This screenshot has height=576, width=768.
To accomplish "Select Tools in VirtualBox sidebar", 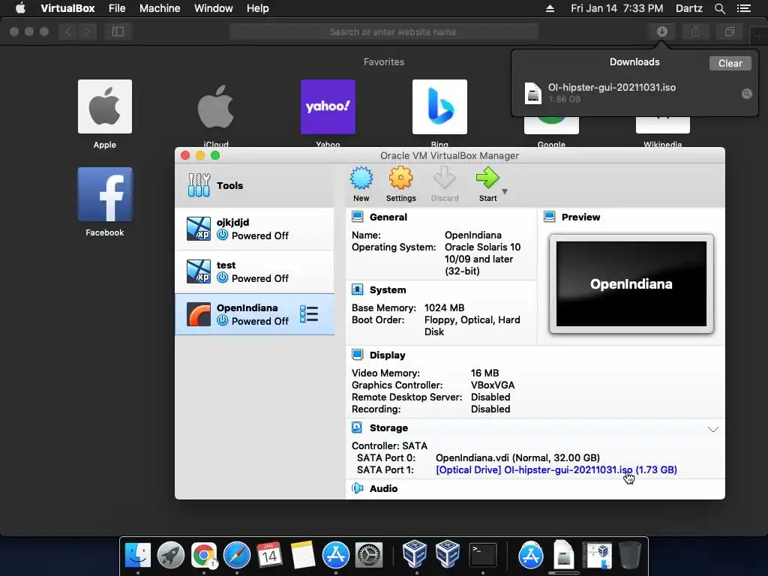I will [x=255, y=186].
